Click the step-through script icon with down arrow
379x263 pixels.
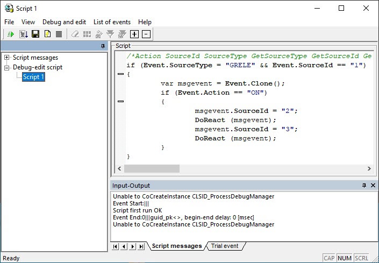(x=23, y=34)
